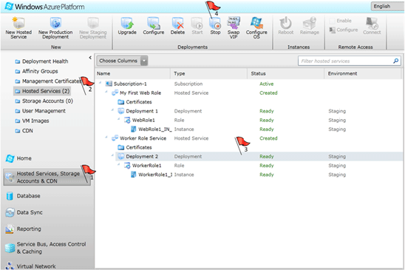Click the Reboot instance icon
Viewport: 405px width, 270px height.
[286, 23]
